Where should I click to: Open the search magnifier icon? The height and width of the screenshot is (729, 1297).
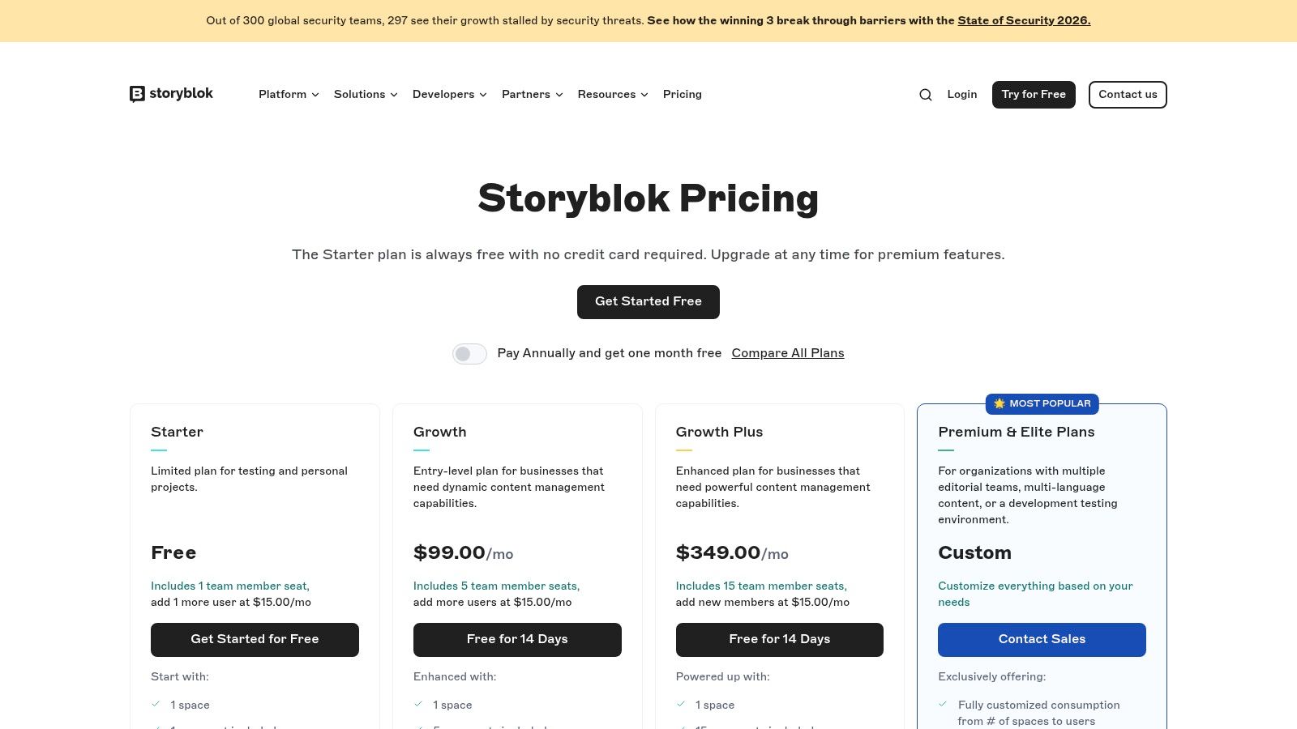[925, 95]
